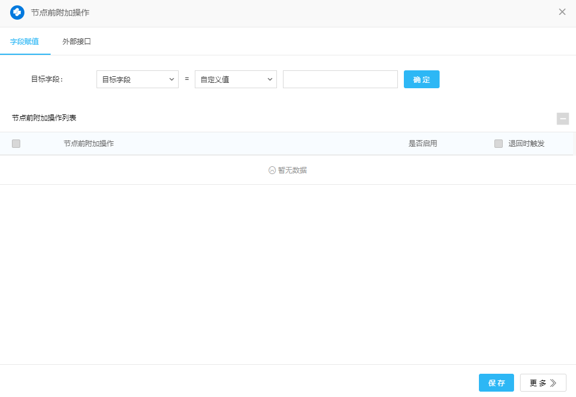Click the equals sign between dropdowns
Image resolution: width=576 pixels, height=397 pixels.
(186, 79)
